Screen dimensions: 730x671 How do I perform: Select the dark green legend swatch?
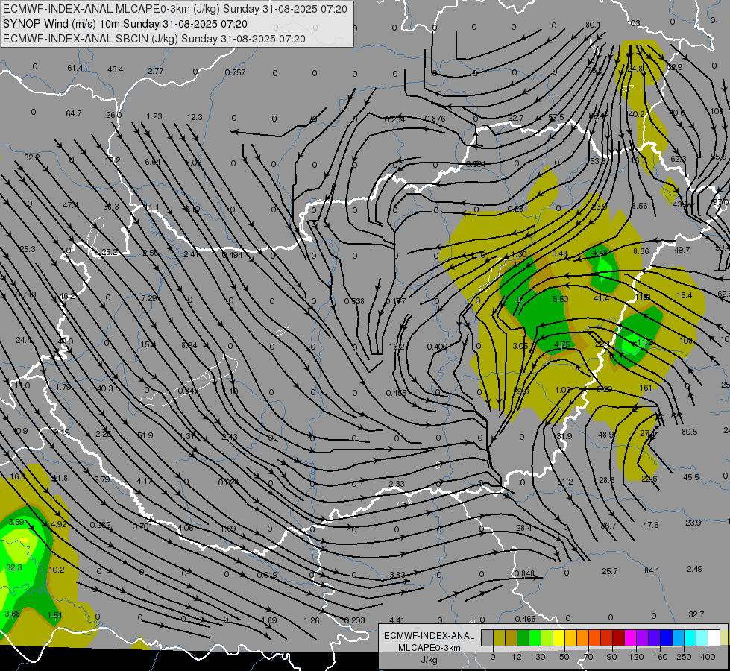point(523,638)
